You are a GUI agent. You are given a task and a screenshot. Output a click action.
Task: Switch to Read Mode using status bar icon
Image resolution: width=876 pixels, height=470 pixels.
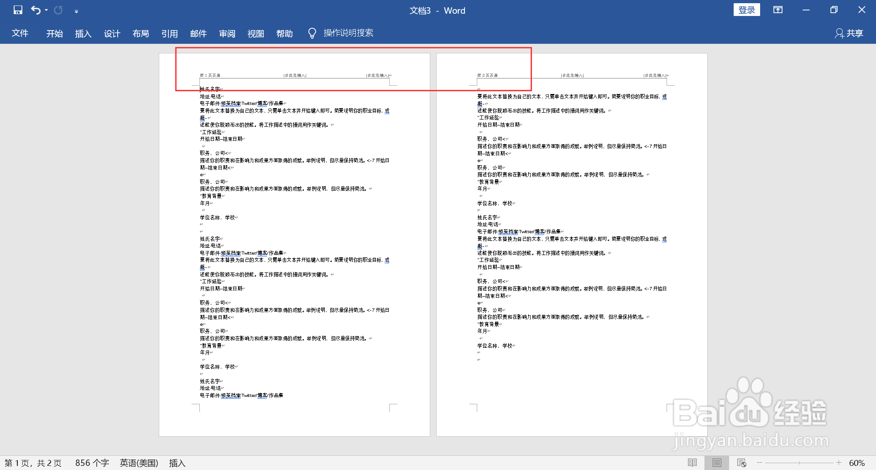pos(693,462)
